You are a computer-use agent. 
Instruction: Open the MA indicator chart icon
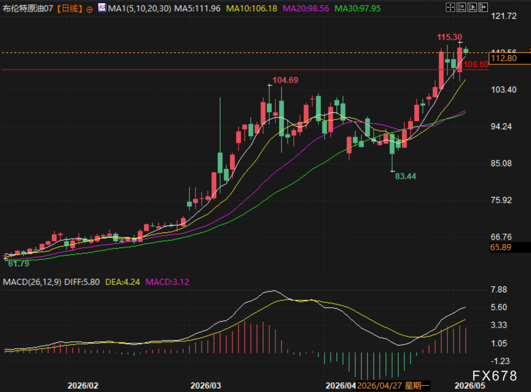(x=101, y=7)
